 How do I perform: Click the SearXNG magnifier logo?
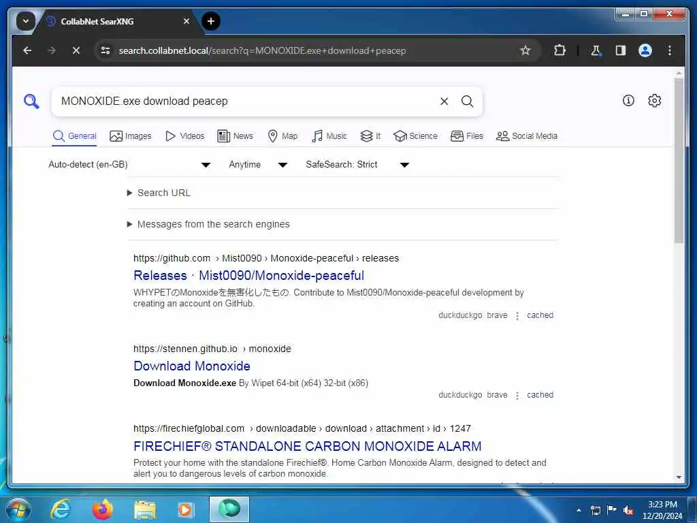(x=31, y=101)
